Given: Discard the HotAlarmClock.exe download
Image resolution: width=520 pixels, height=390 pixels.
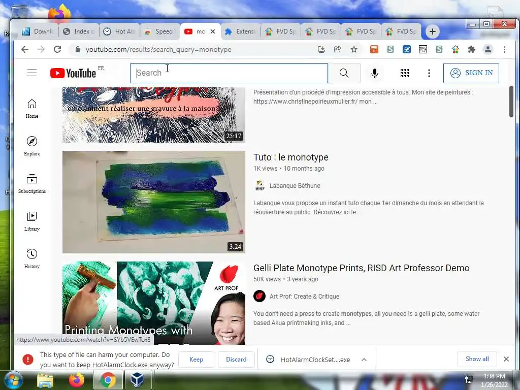Looking at the screenshot, I should pyautogui.click(x=236, y=360).
